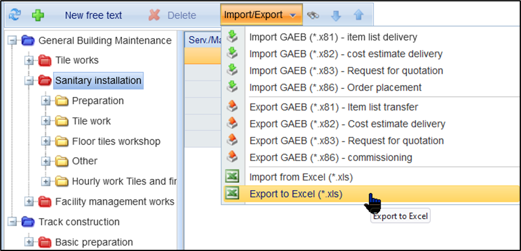Screen dimensions: 521x251
Task: Choose Export to Excel (*.xls)
Action: tap(296, 194)
